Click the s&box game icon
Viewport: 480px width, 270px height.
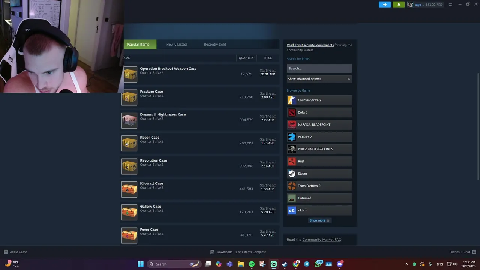point(292,210)
